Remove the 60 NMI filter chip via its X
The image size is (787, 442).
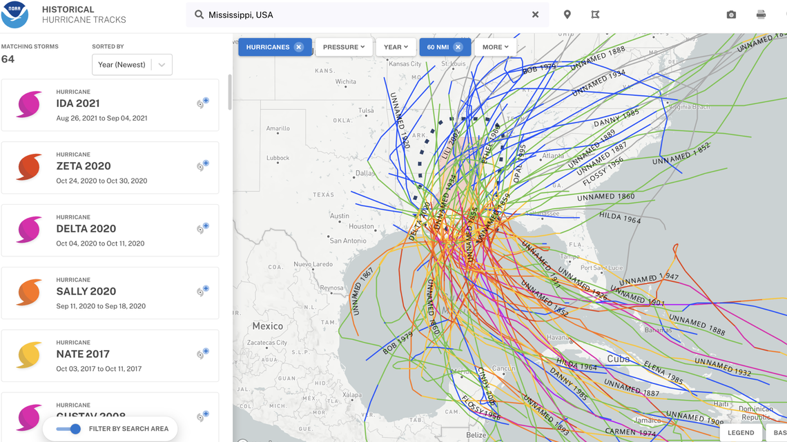[x=458, y=47]
